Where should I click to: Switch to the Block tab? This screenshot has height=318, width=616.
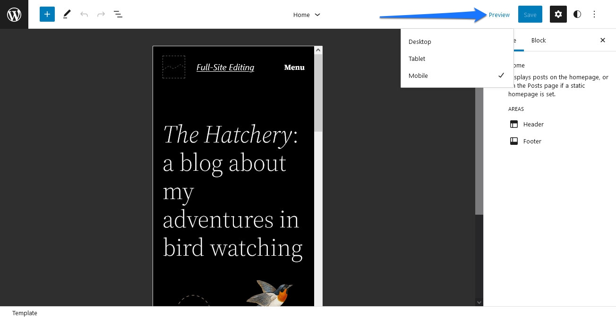pos(538,40)
